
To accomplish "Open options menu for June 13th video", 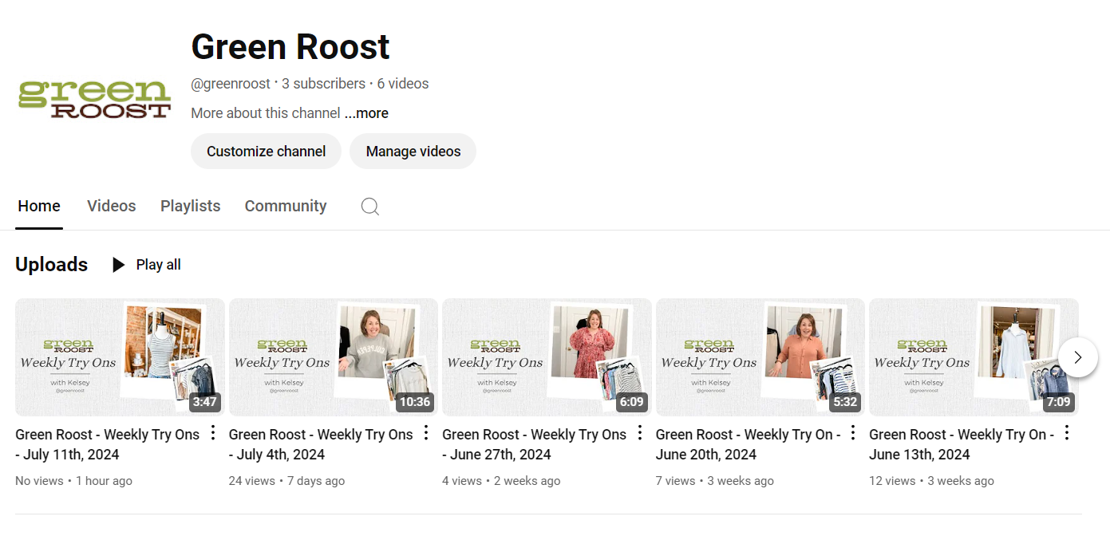I will 1067,433.
